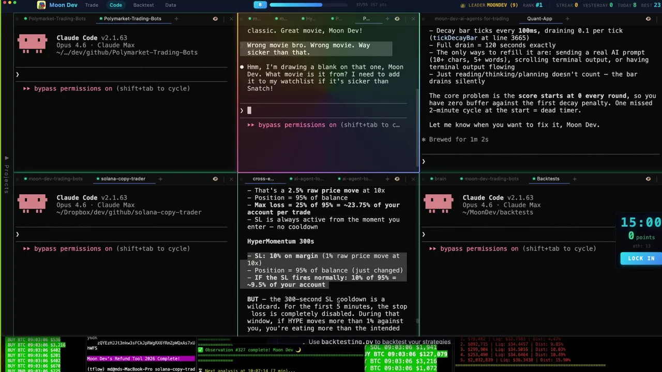This screenshot has height=372, width=662.
Task: Select the solana-copy-trader tab
Action: (123, 179)
